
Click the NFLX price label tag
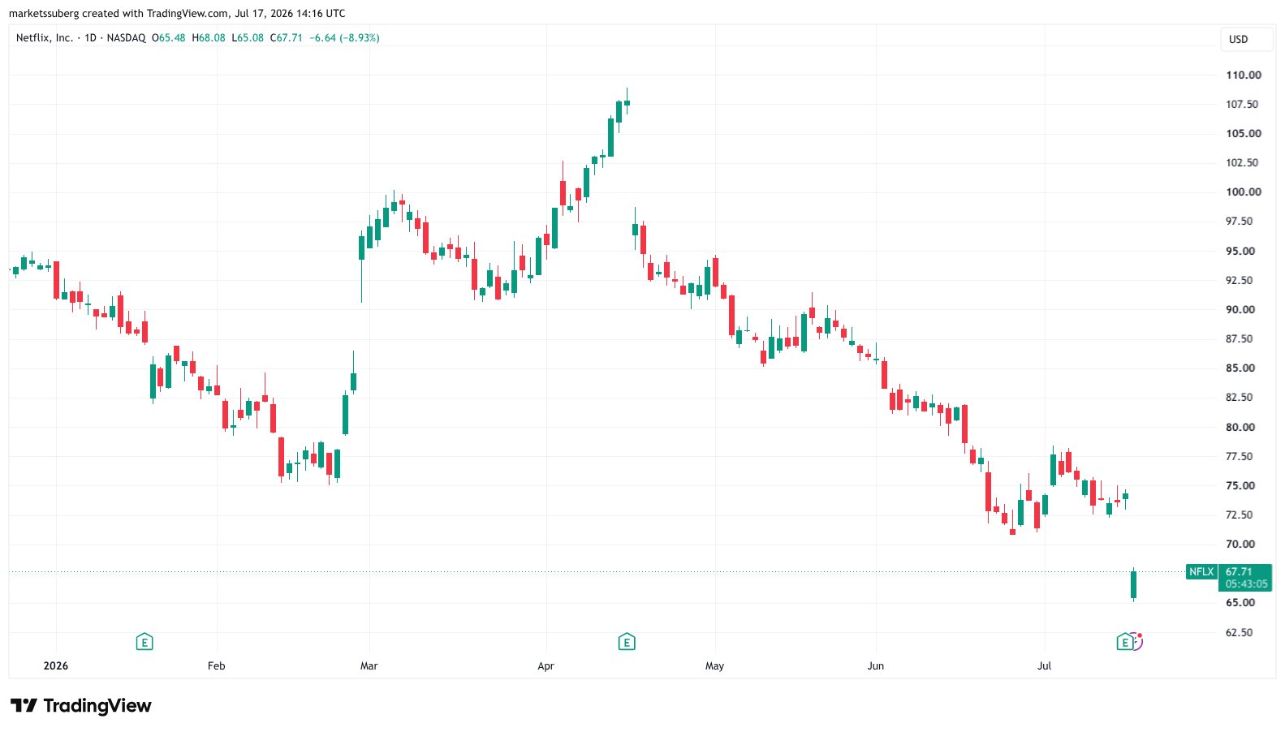click(x=1201, y=572)
